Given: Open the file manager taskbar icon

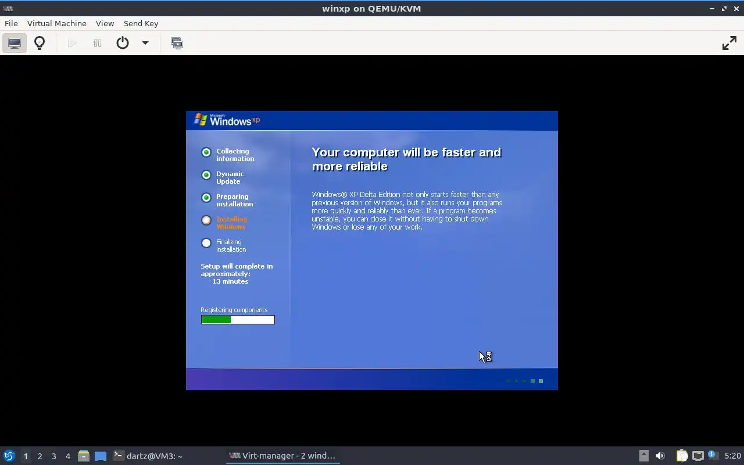Looking at the screenshot, I should pos(84,456).
